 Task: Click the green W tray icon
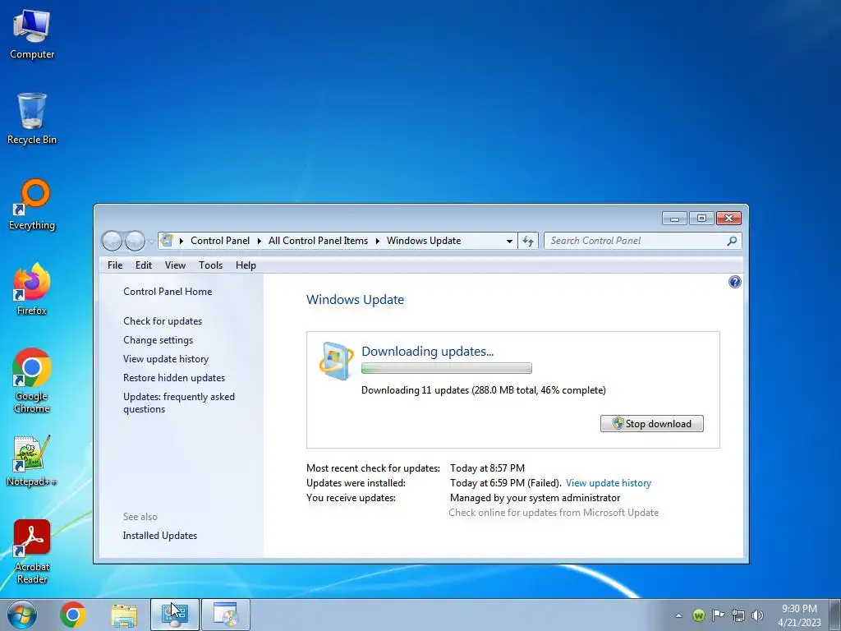click(698, 615)
